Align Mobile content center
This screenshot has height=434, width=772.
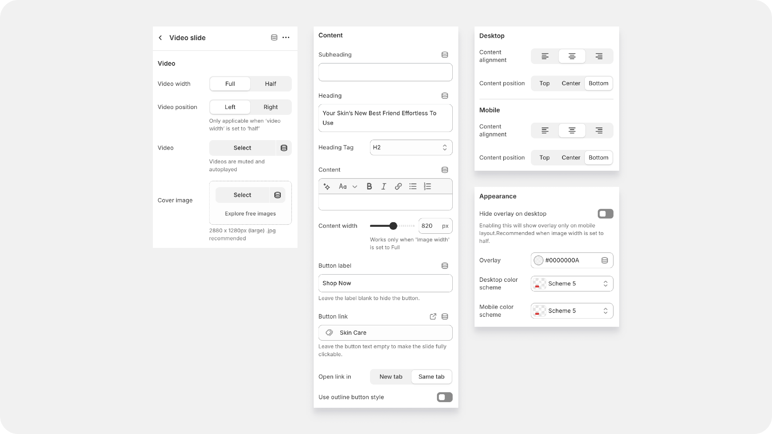[572, 130]
